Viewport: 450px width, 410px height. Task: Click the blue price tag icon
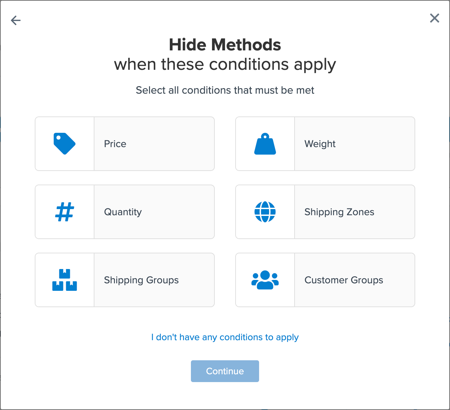64,144
